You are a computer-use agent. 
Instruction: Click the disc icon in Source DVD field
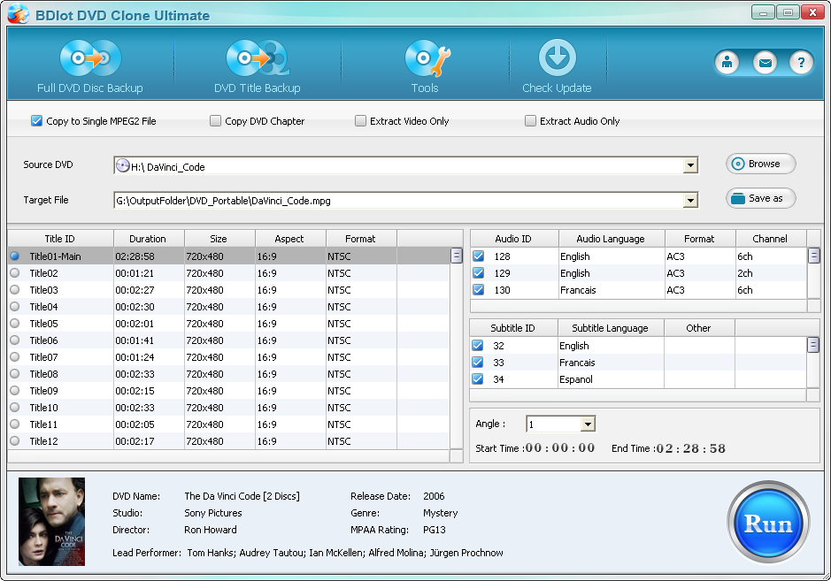pos(122,165)
